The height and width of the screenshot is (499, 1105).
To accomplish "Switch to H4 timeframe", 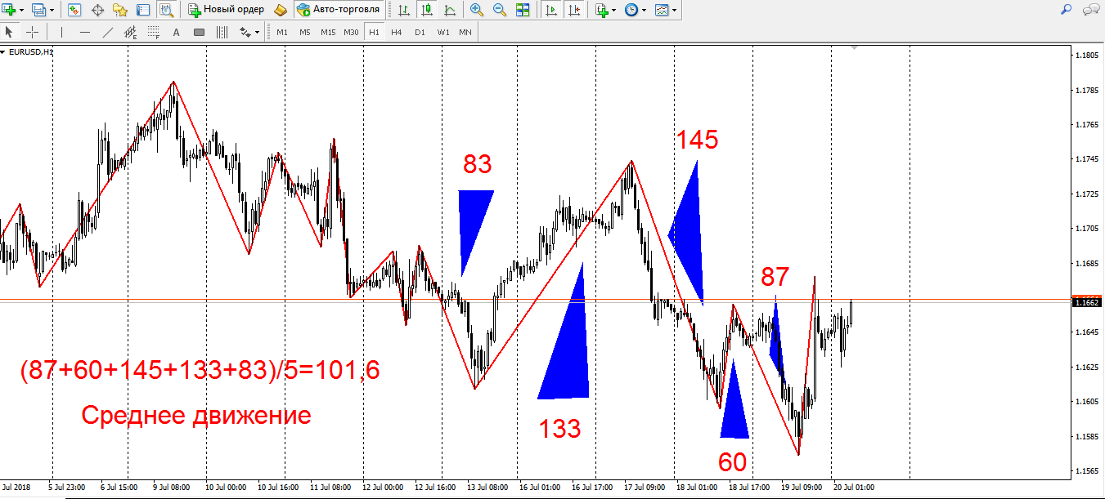I will 397,32.
